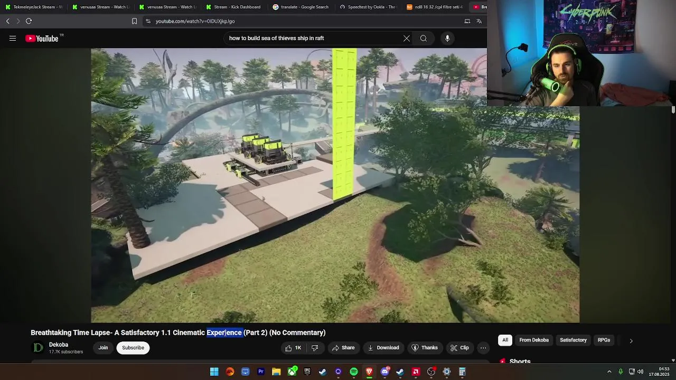Translate page using the translate icon

click(479, 21)
